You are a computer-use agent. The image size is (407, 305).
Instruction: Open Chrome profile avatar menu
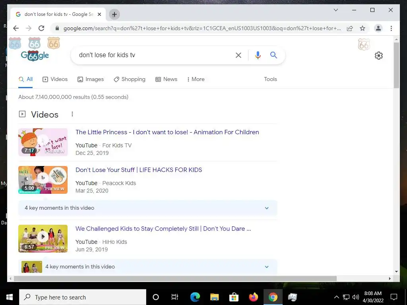click(378, 28)
